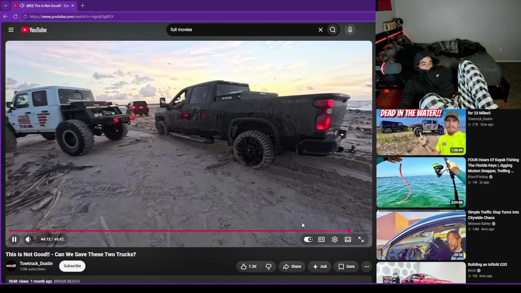Save the video to a playlist
This screenshot has width=521, height=293.
[x=347, y=267]
